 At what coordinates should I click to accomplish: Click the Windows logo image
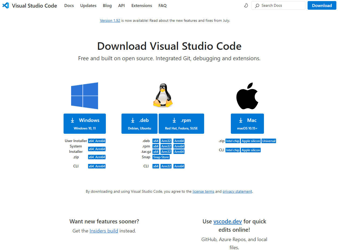click(85, 96)
